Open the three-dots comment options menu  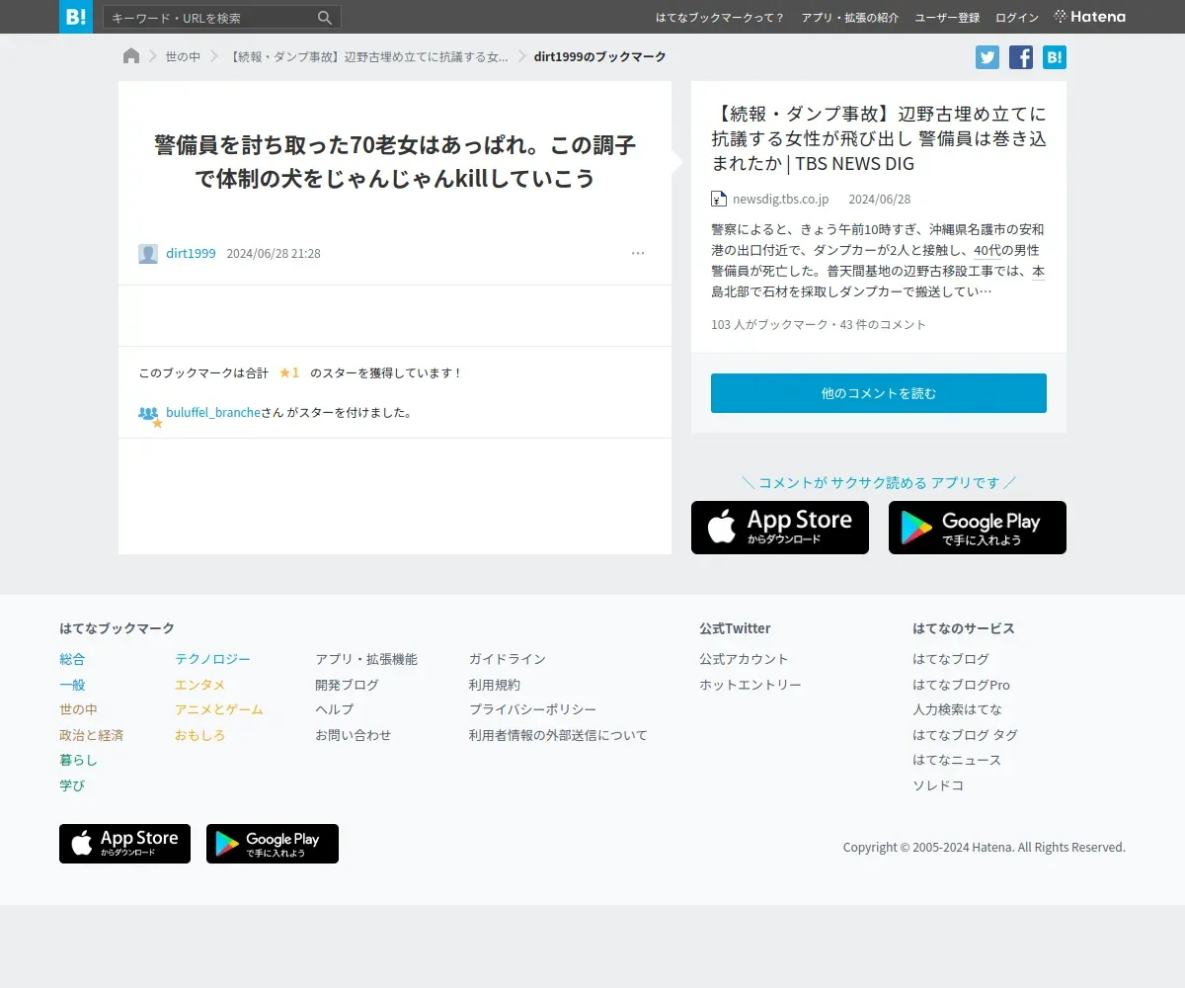coord(638,254)
